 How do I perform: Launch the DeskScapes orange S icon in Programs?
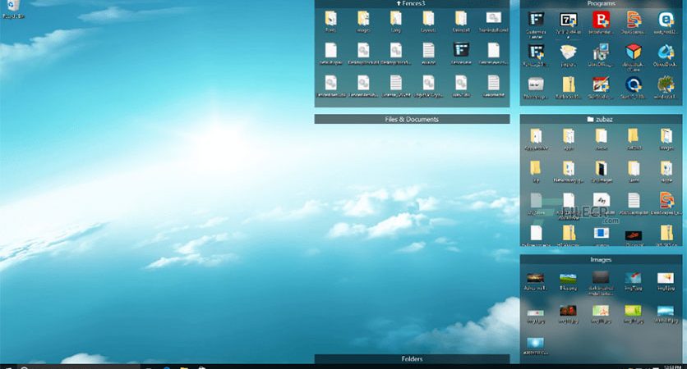pyautogui.click(x=633, y=23)
